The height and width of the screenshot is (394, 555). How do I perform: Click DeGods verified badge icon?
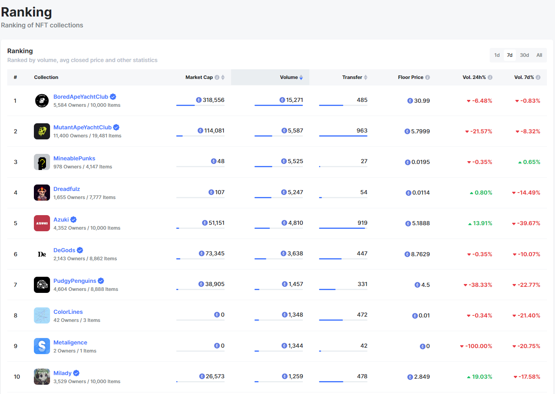coord(80,250)
